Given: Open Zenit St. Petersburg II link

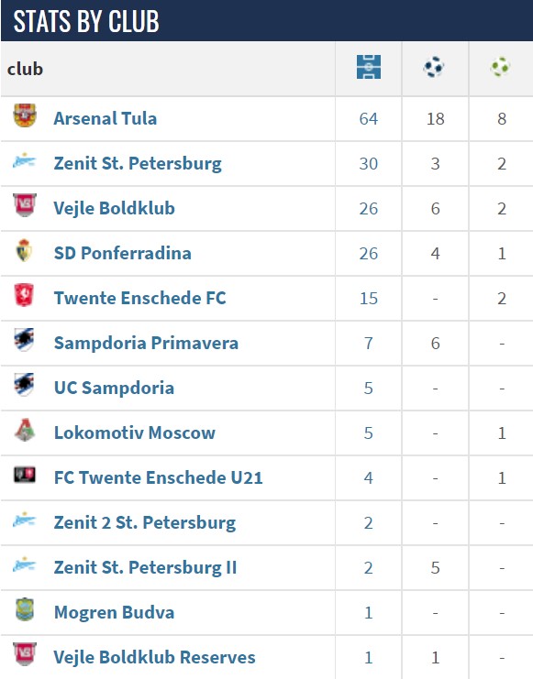Looking at the screenshot, I should click(145, 568).
